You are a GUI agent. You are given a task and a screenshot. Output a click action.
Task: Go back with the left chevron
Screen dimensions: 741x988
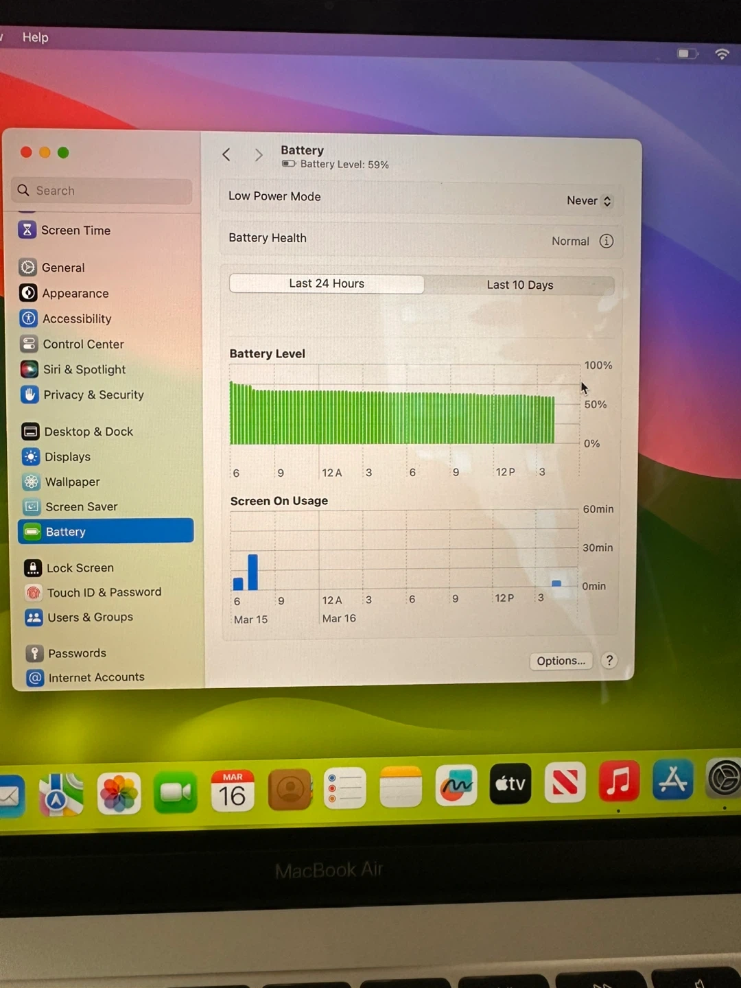click(x=226, y=155)
